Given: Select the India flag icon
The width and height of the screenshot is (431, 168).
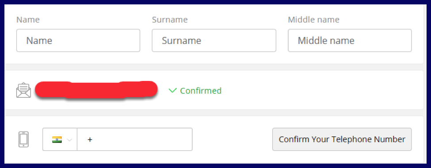Looking at the screenshot, I should tap(57, 139).
